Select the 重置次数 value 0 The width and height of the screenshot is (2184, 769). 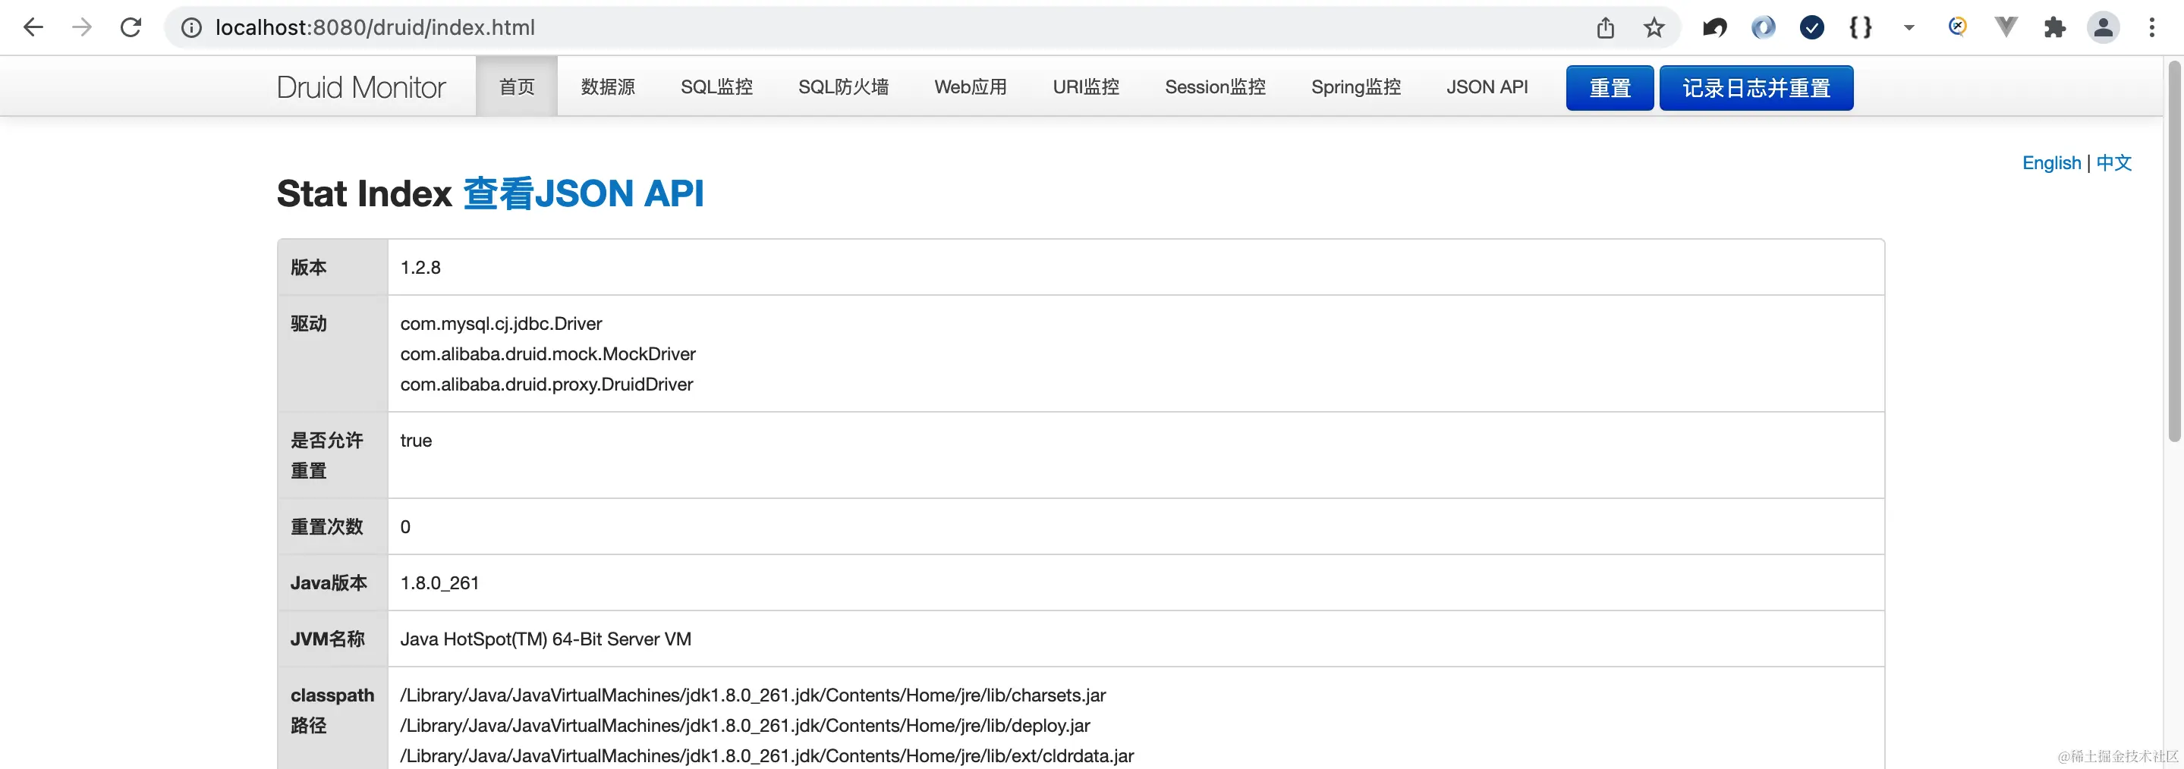[405, 527]
